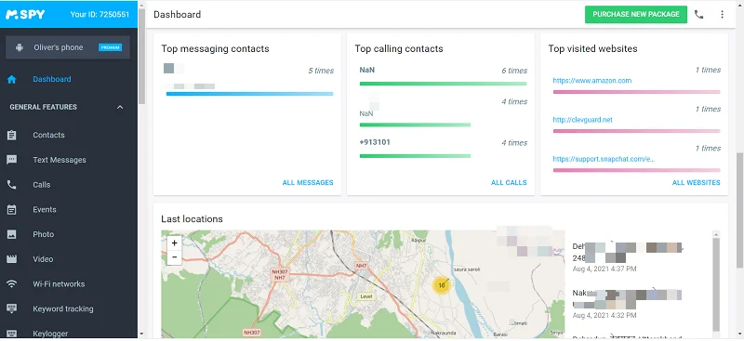Click the Text Messages chat bubble icon

click(12, 160)
